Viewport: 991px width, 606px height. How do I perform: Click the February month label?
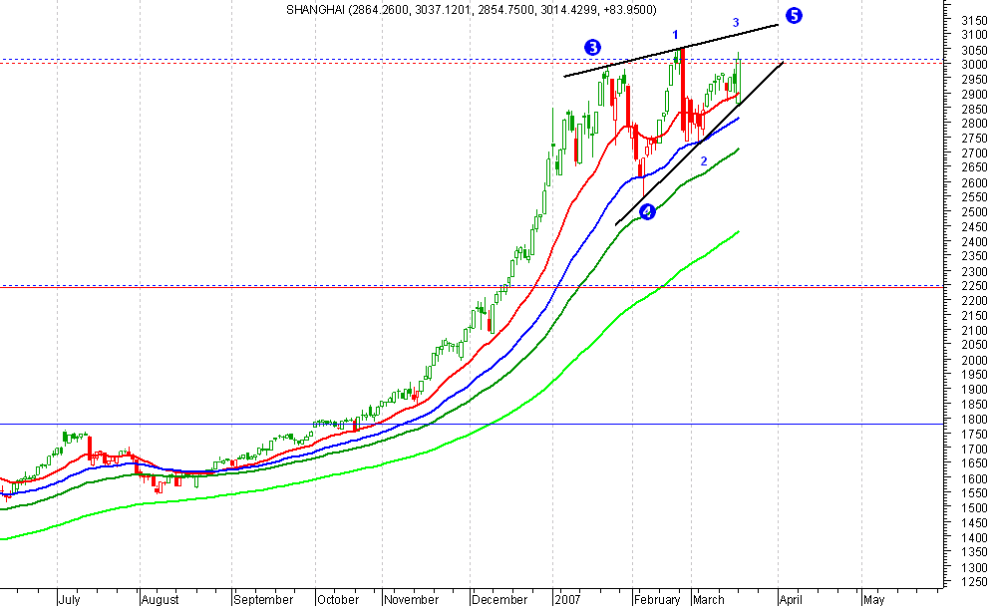pos(657,599)
